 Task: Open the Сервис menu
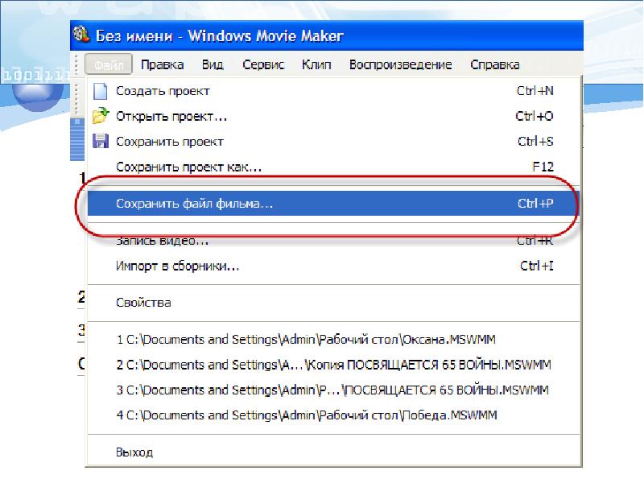point(262,65)
